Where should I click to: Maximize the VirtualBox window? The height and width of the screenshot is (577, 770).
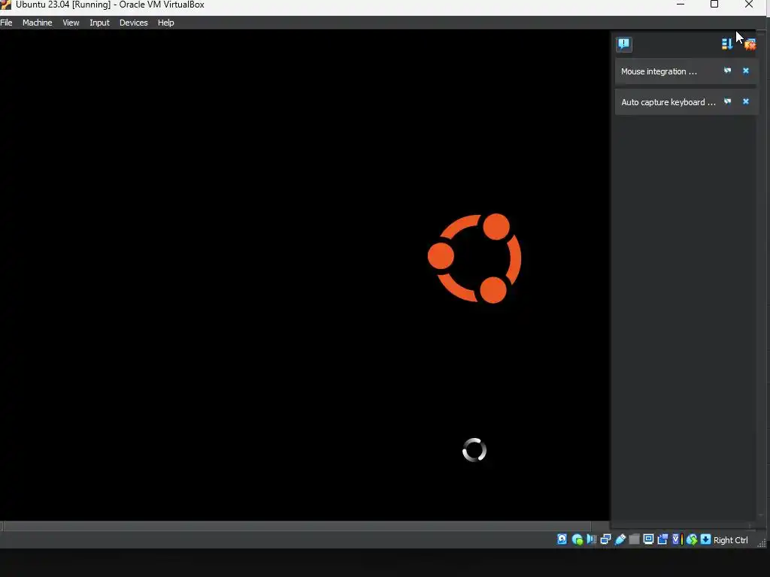714,5
